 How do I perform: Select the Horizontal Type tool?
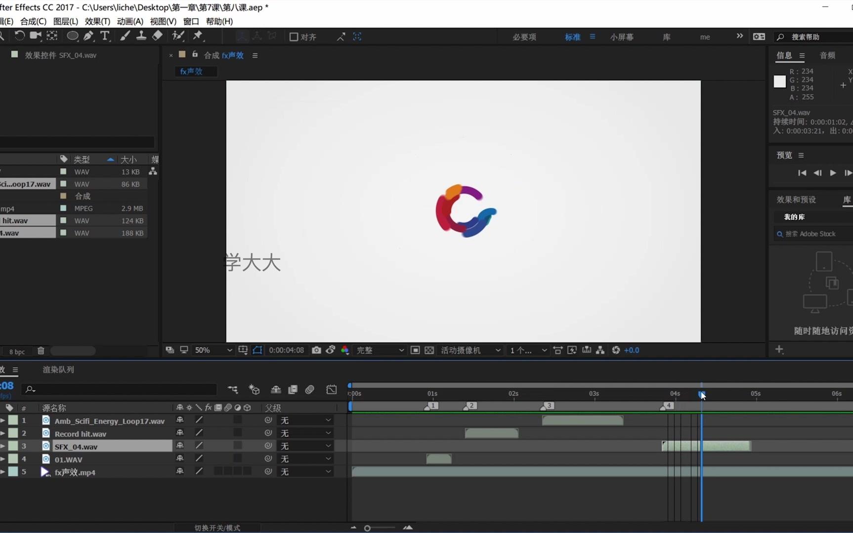(105, 36)
